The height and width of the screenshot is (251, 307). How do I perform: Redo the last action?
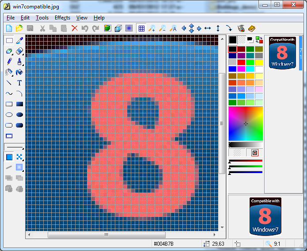pyautogui.click(x=95, y=28)
